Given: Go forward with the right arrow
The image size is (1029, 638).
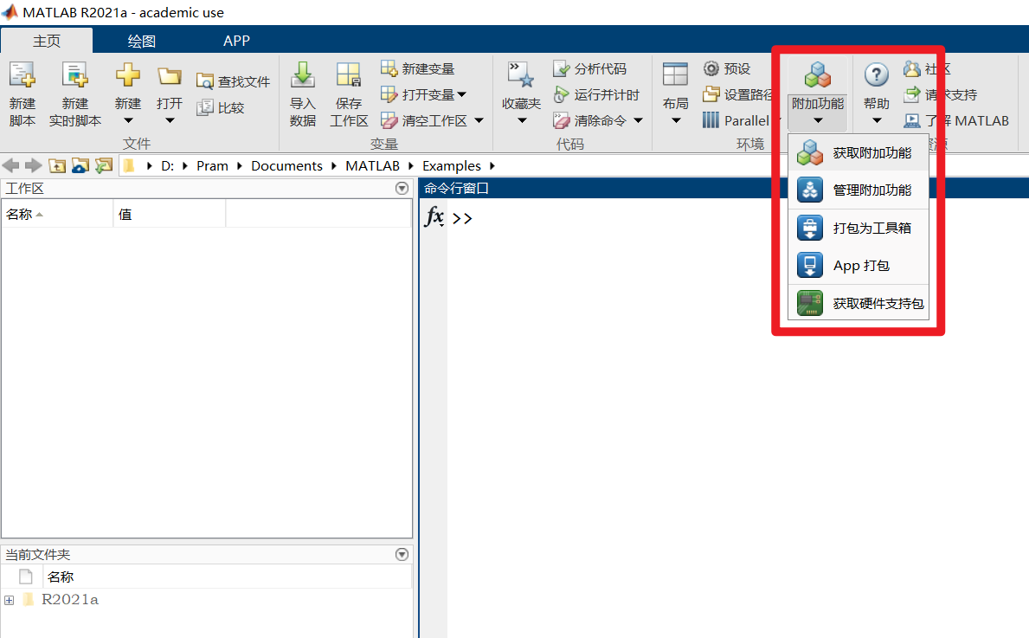Looking at the screenshot, I should click(x=33, y=165).
